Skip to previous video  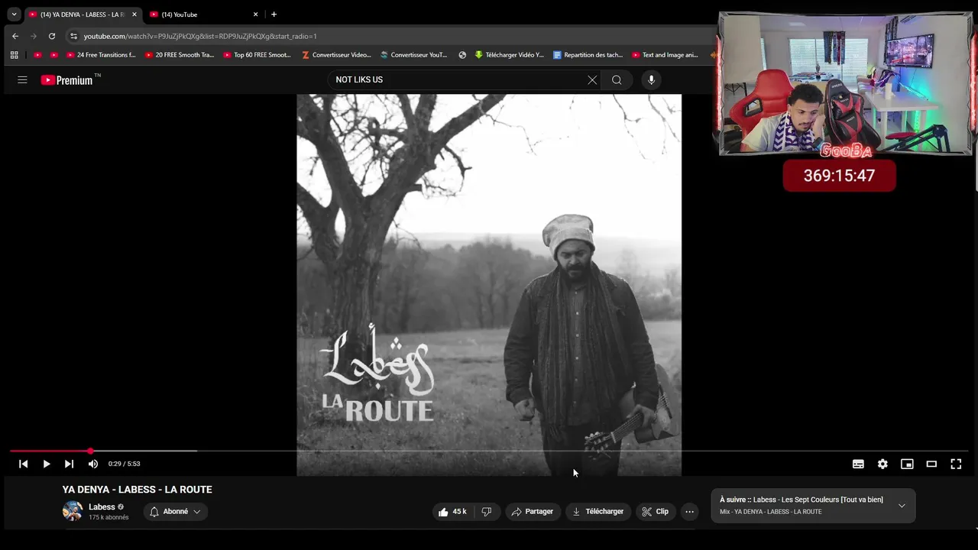click(24, 464)
